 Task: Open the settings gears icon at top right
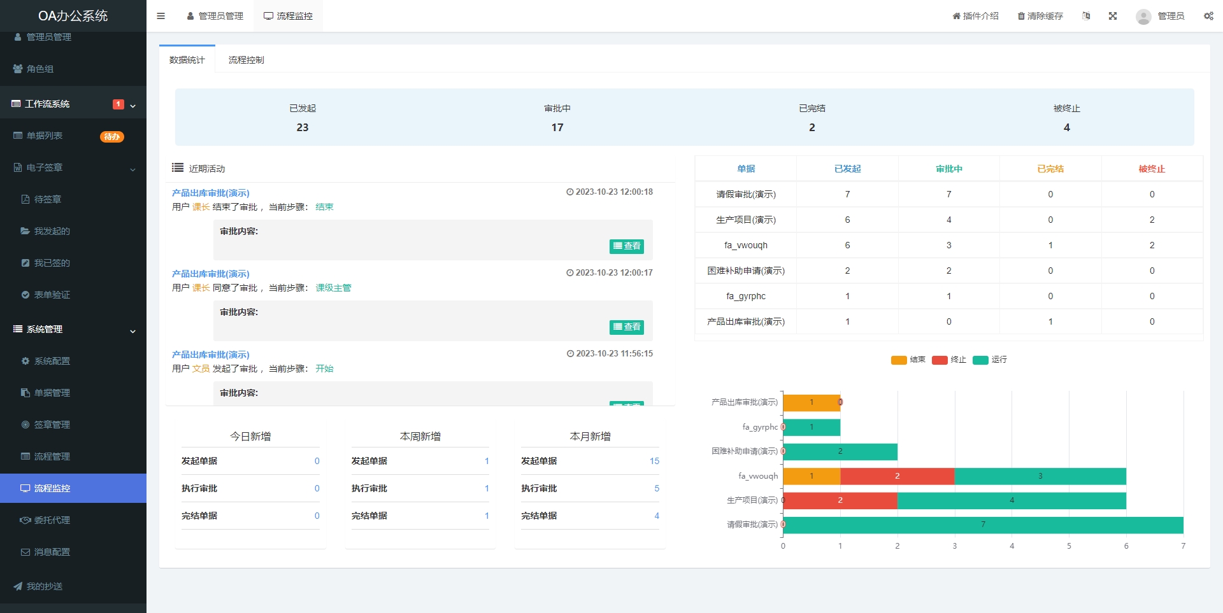[1208, 16]
